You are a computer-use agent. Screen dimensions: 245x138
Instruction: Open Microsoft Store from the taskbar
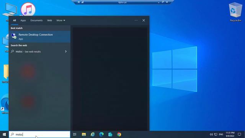click(110, 135)
